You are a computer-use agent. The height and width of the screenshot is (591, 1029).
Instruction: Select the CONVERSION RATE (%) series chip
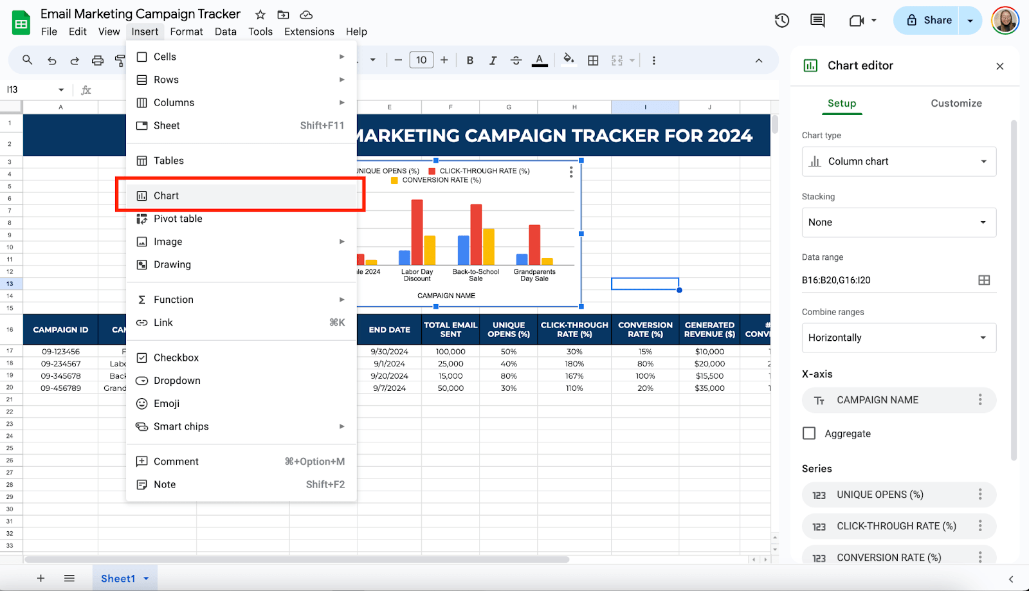(x=899, y=557)
